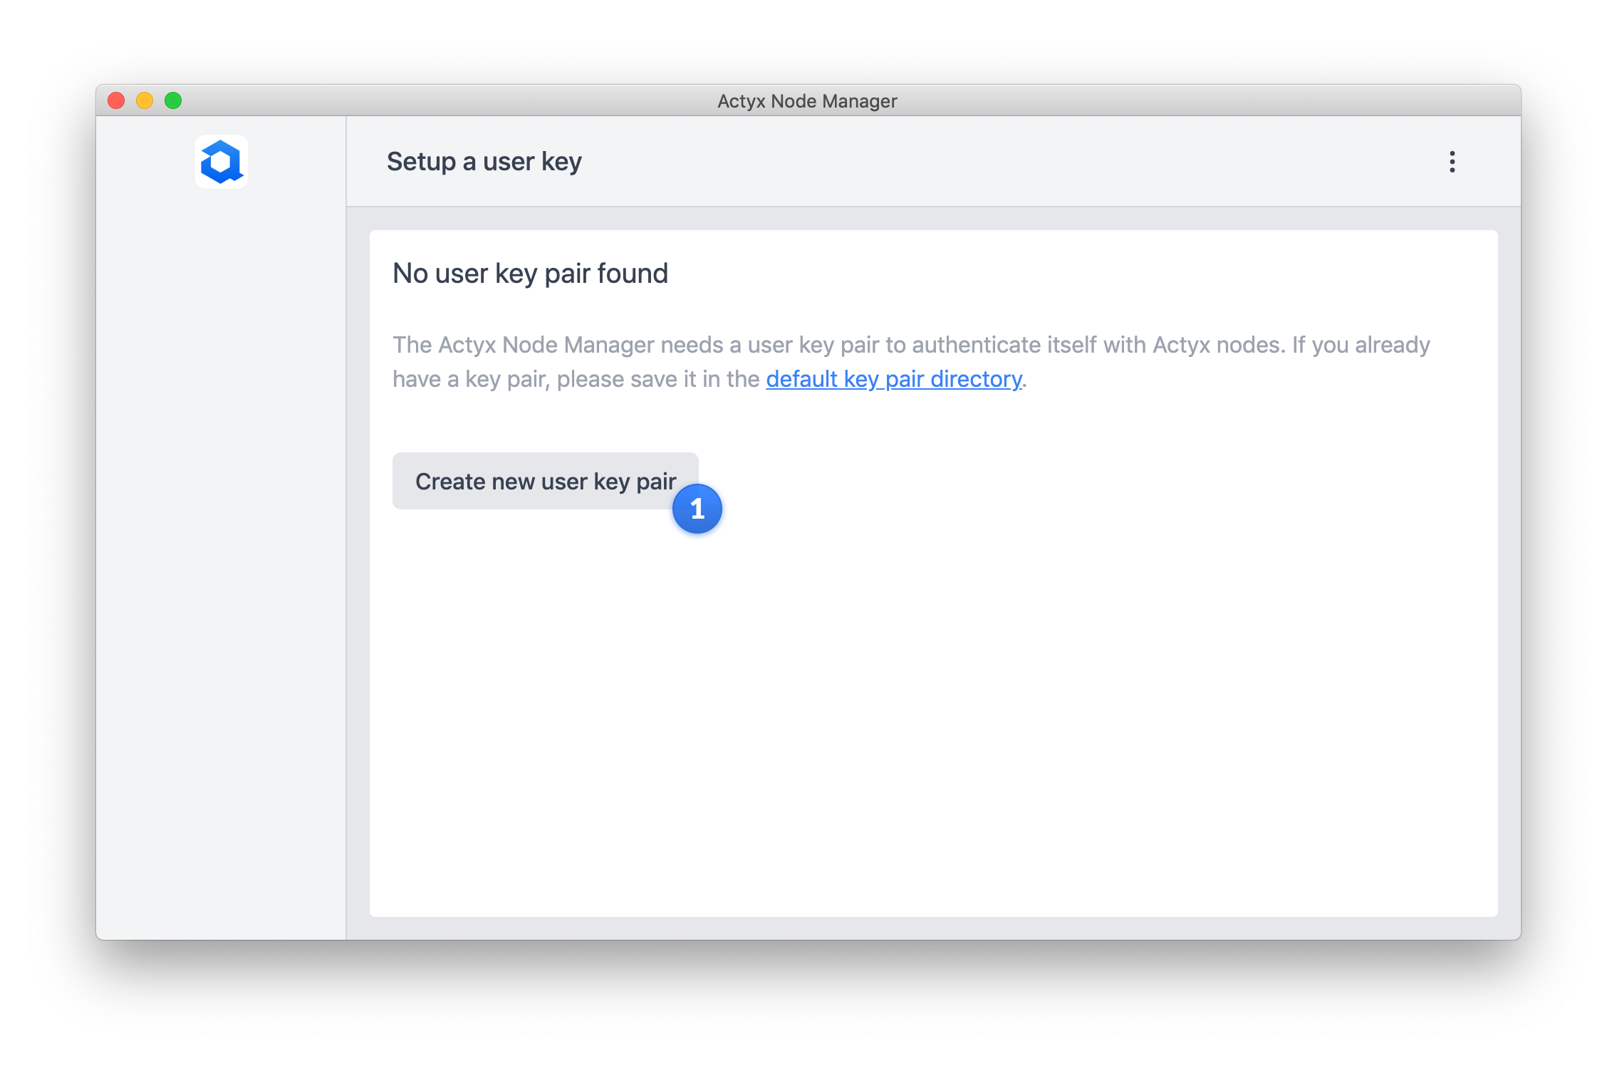Open the default key pair directory link
This screenshot has width=1617, height=1068.
pyautogui.click(x=893, y=379)
